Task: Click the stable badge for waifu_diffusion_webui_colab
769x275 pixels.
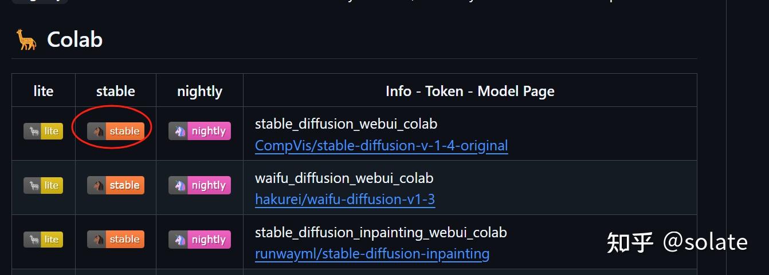Action: (x=116, y=185)
